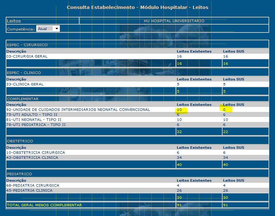Click the ESPEC - CIRURGICO section header
This screenshot has width=275, height=216.
tap(27, 45)
